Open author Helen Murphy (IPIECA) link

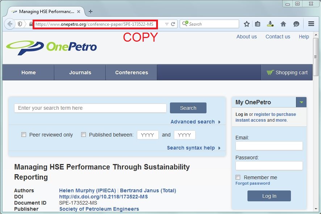click(87, 190)
